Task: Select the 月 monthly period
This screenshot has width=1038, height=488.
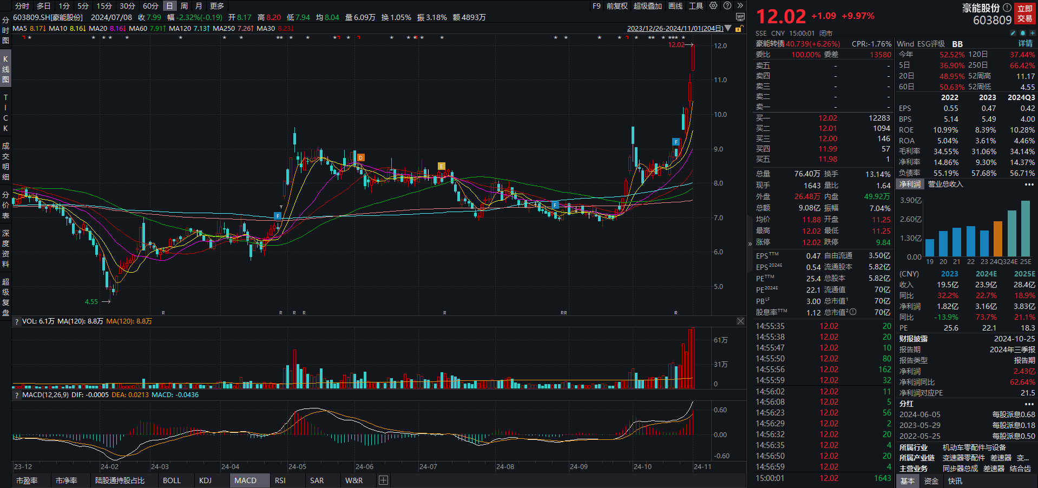Action: [199, 6]
